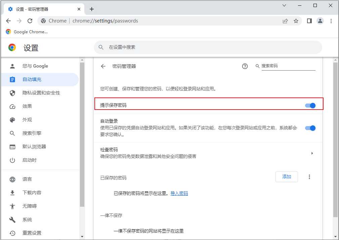Open 重置设置 section
Viewport: 339px width, 240px height.
click(40, 233)
